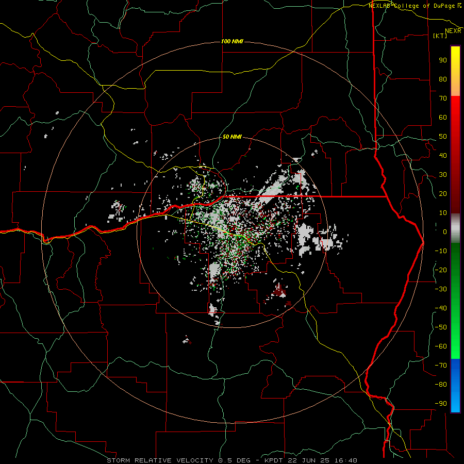Click the -90 value on velocity scale
The height and width of the screenshot is (464, 464).
point(441,404)
